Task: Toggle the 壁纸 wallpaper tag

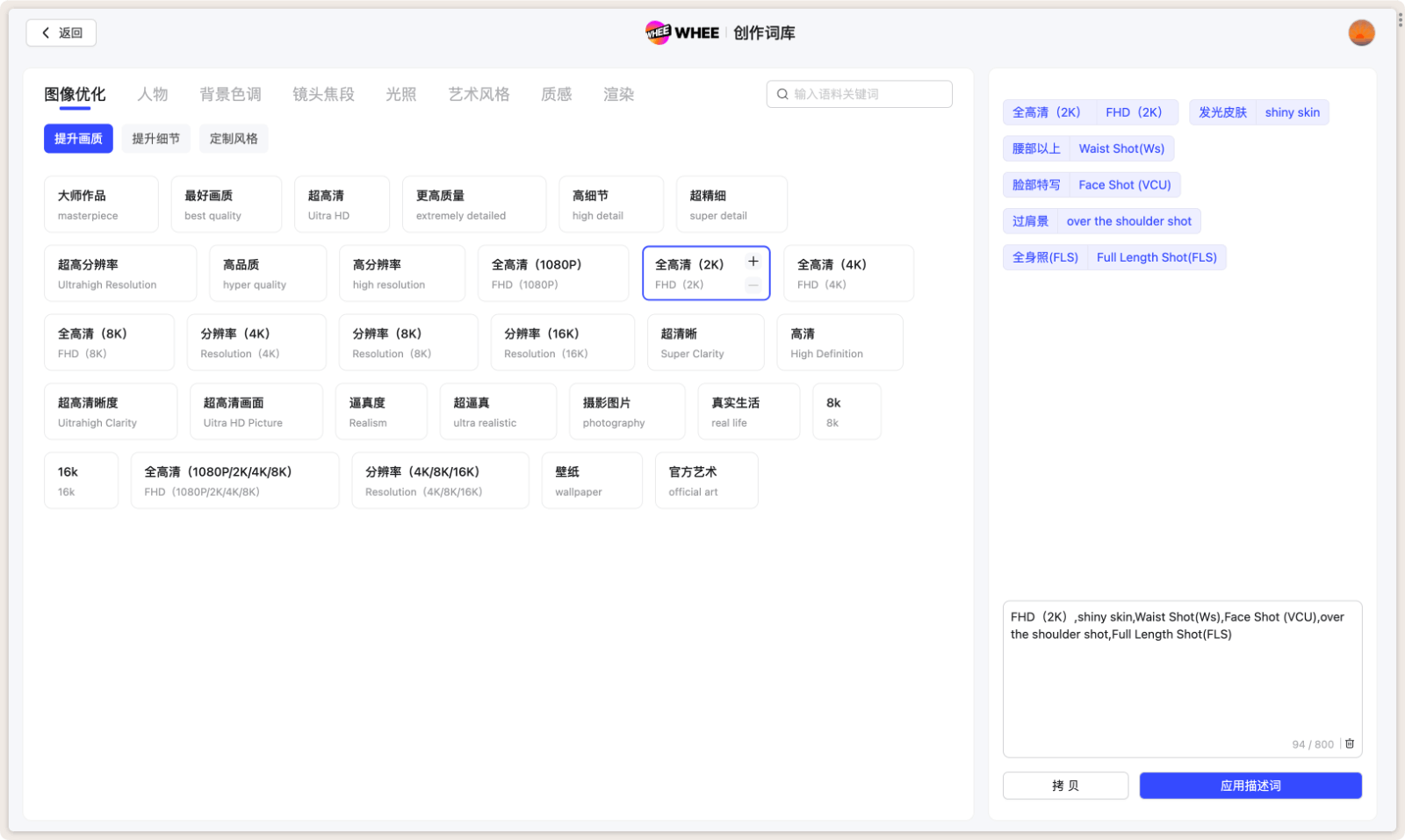Action: coord(592,480)
